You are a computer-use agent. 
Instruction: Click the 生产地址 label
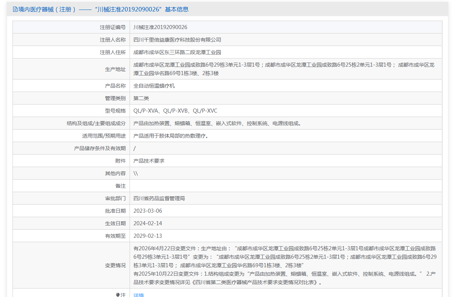(x=115, y=69)
